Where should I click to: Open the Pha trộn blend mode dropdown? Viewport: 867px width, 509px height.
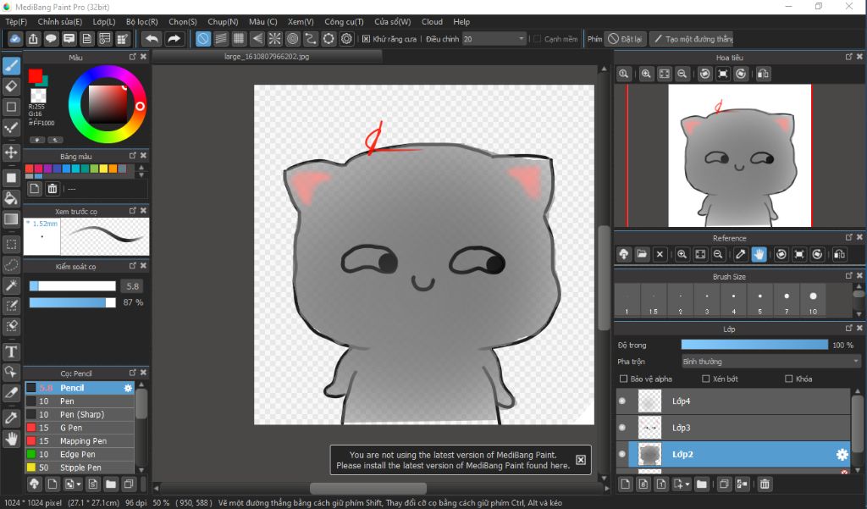click(770, 362)
